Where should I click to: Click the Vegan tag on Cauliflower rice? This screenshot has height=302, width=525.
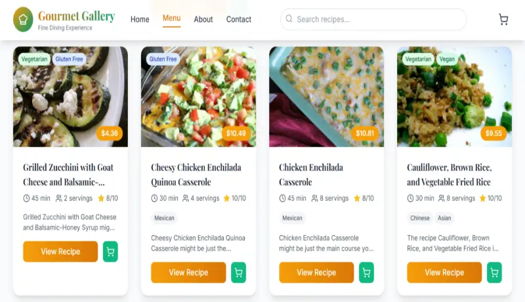(x=447, y=59)
